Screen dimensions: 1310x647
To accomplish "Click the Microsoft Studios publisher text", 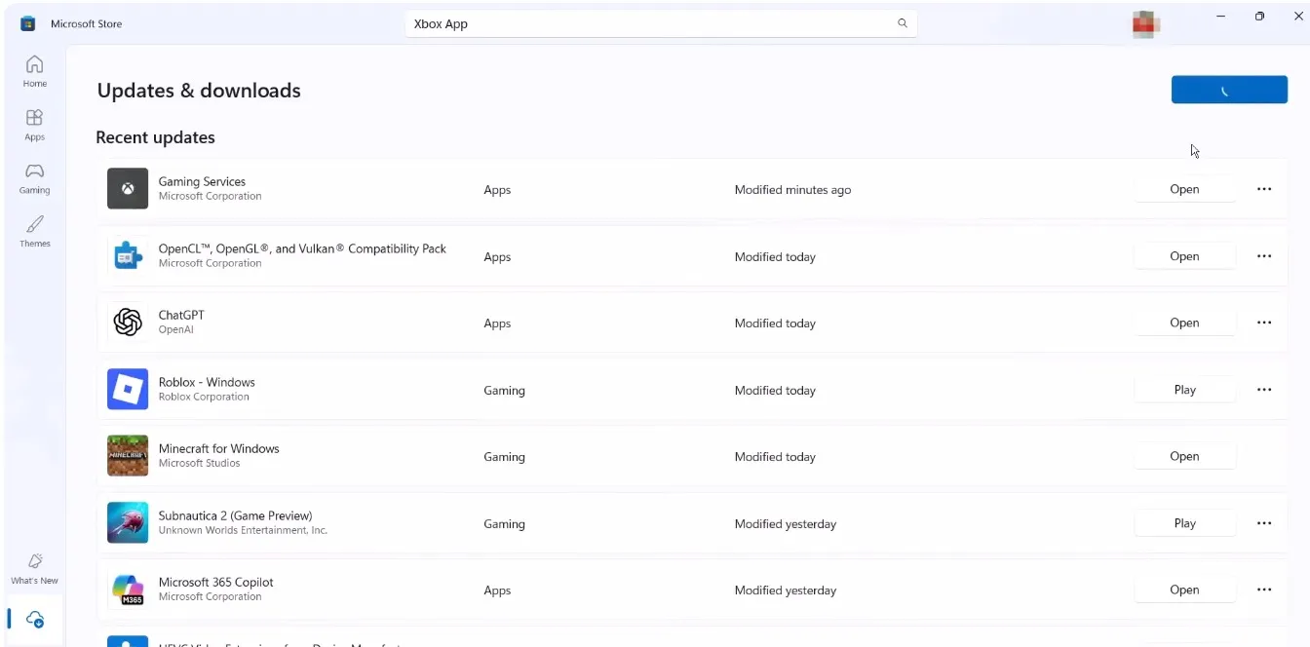I will (x=199, y=464).
